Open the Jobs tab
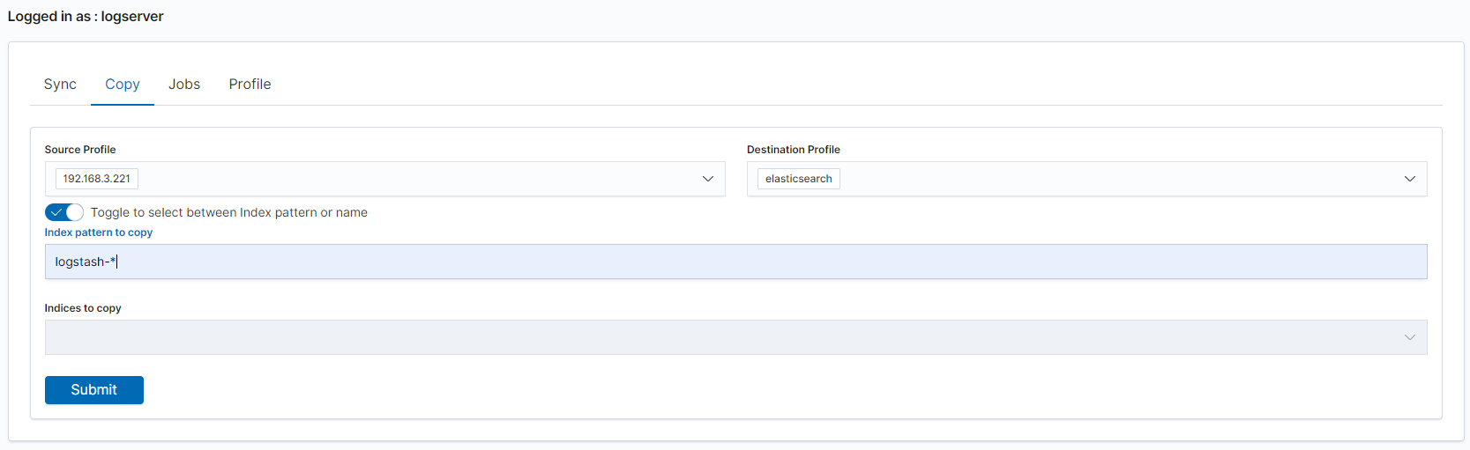Viewport: 1470px width, 450px height. [x=184, y=85]
